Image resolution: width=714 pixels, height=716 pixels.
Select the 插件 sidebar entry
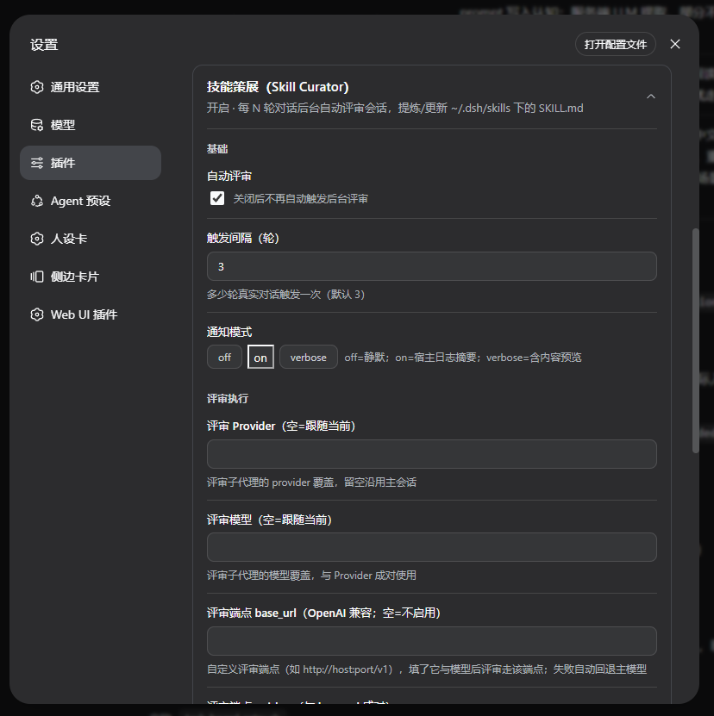[91, 163]
